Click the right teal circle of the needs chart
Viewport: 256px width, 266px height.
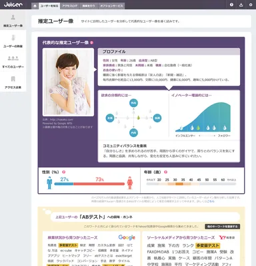(157, 118)
